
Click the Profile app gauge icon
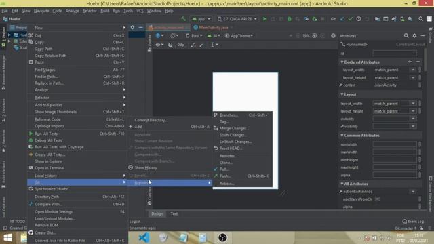(306, 19)
